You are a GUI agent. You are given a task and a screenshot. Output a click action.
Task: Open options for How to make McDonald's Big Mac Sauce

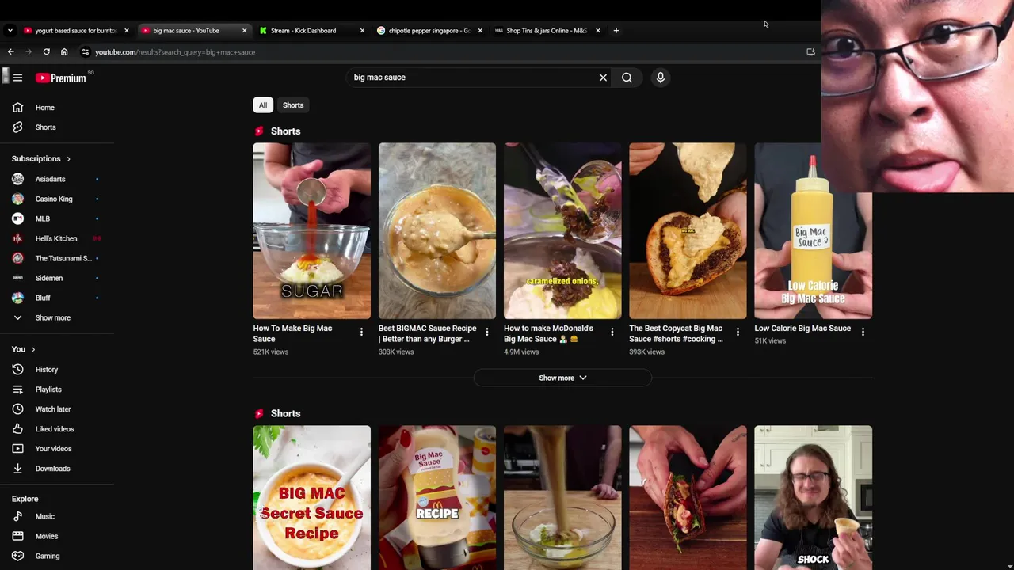point(612,332)
